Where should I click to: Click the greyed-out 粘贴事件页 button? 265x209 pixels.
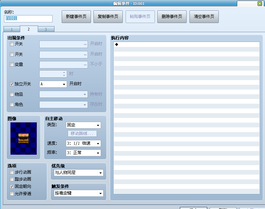[x=140, y=17]
